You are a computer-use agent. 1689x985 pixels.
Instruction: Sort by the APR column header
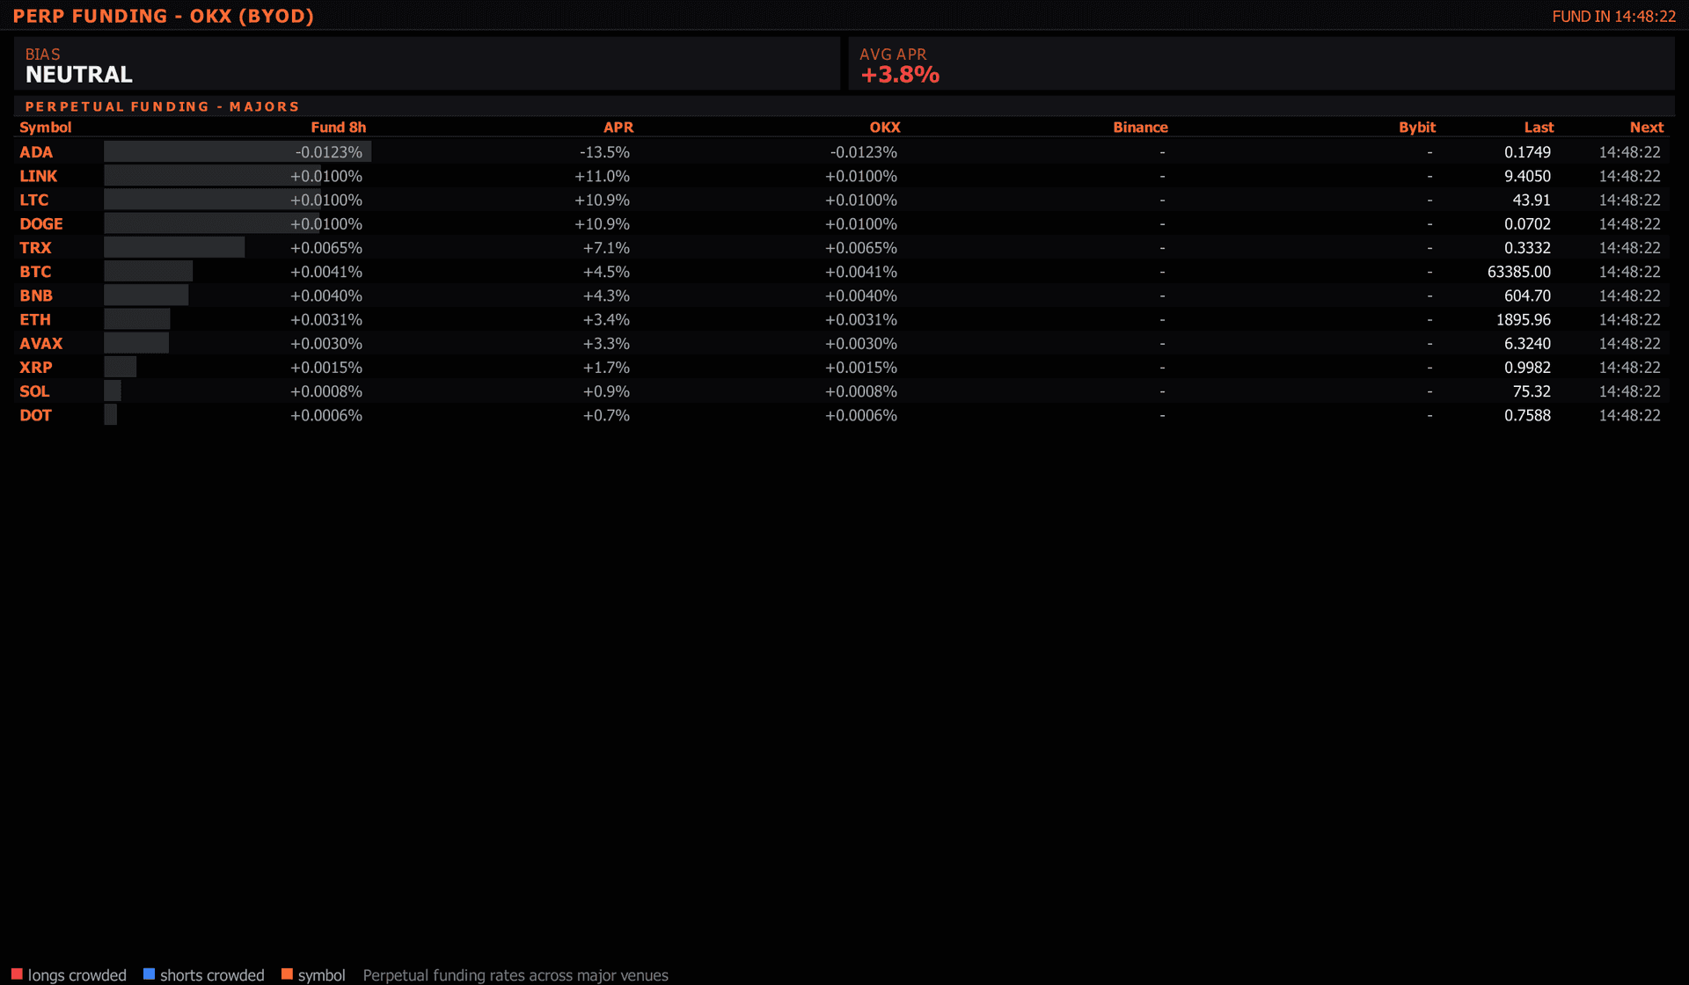click(618, 128)
